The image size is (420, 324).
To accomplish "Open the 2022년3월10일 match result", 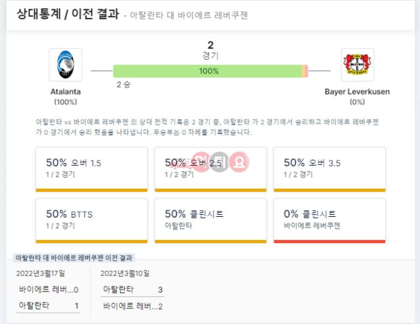I will (132, 292).
